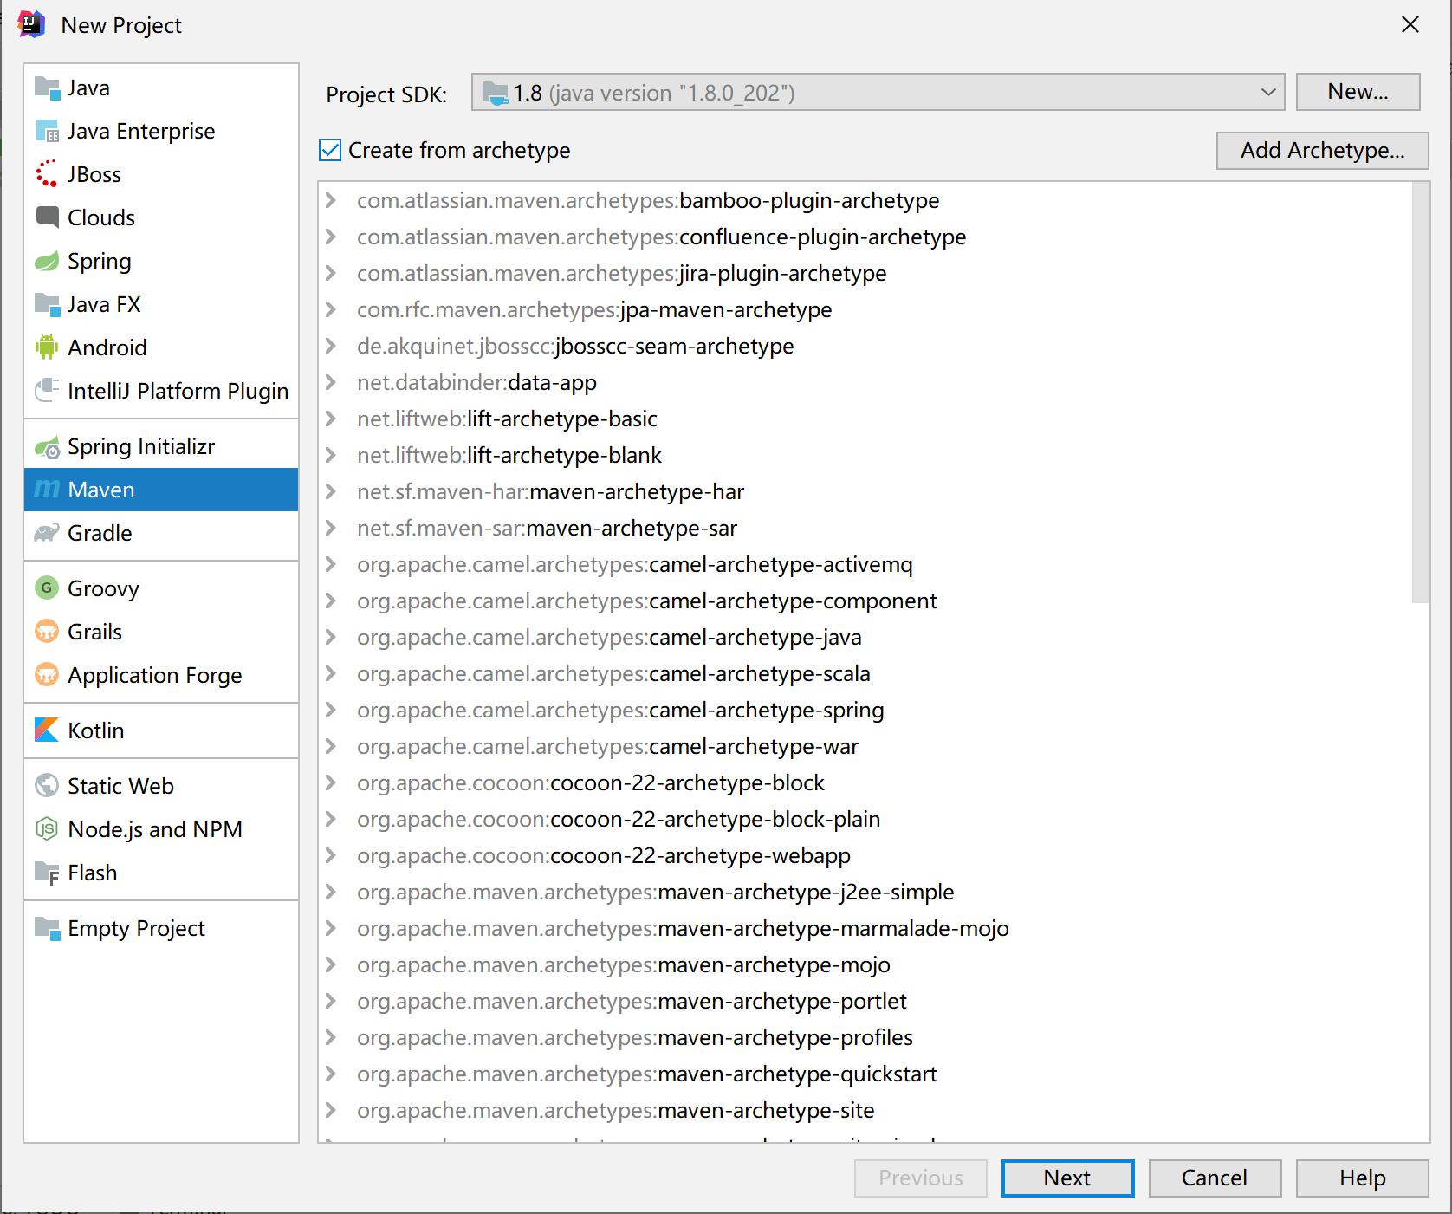Expand camel-archetype-java node
This screenshot has height=1214, width=1452.
click(x=330, y=637)
